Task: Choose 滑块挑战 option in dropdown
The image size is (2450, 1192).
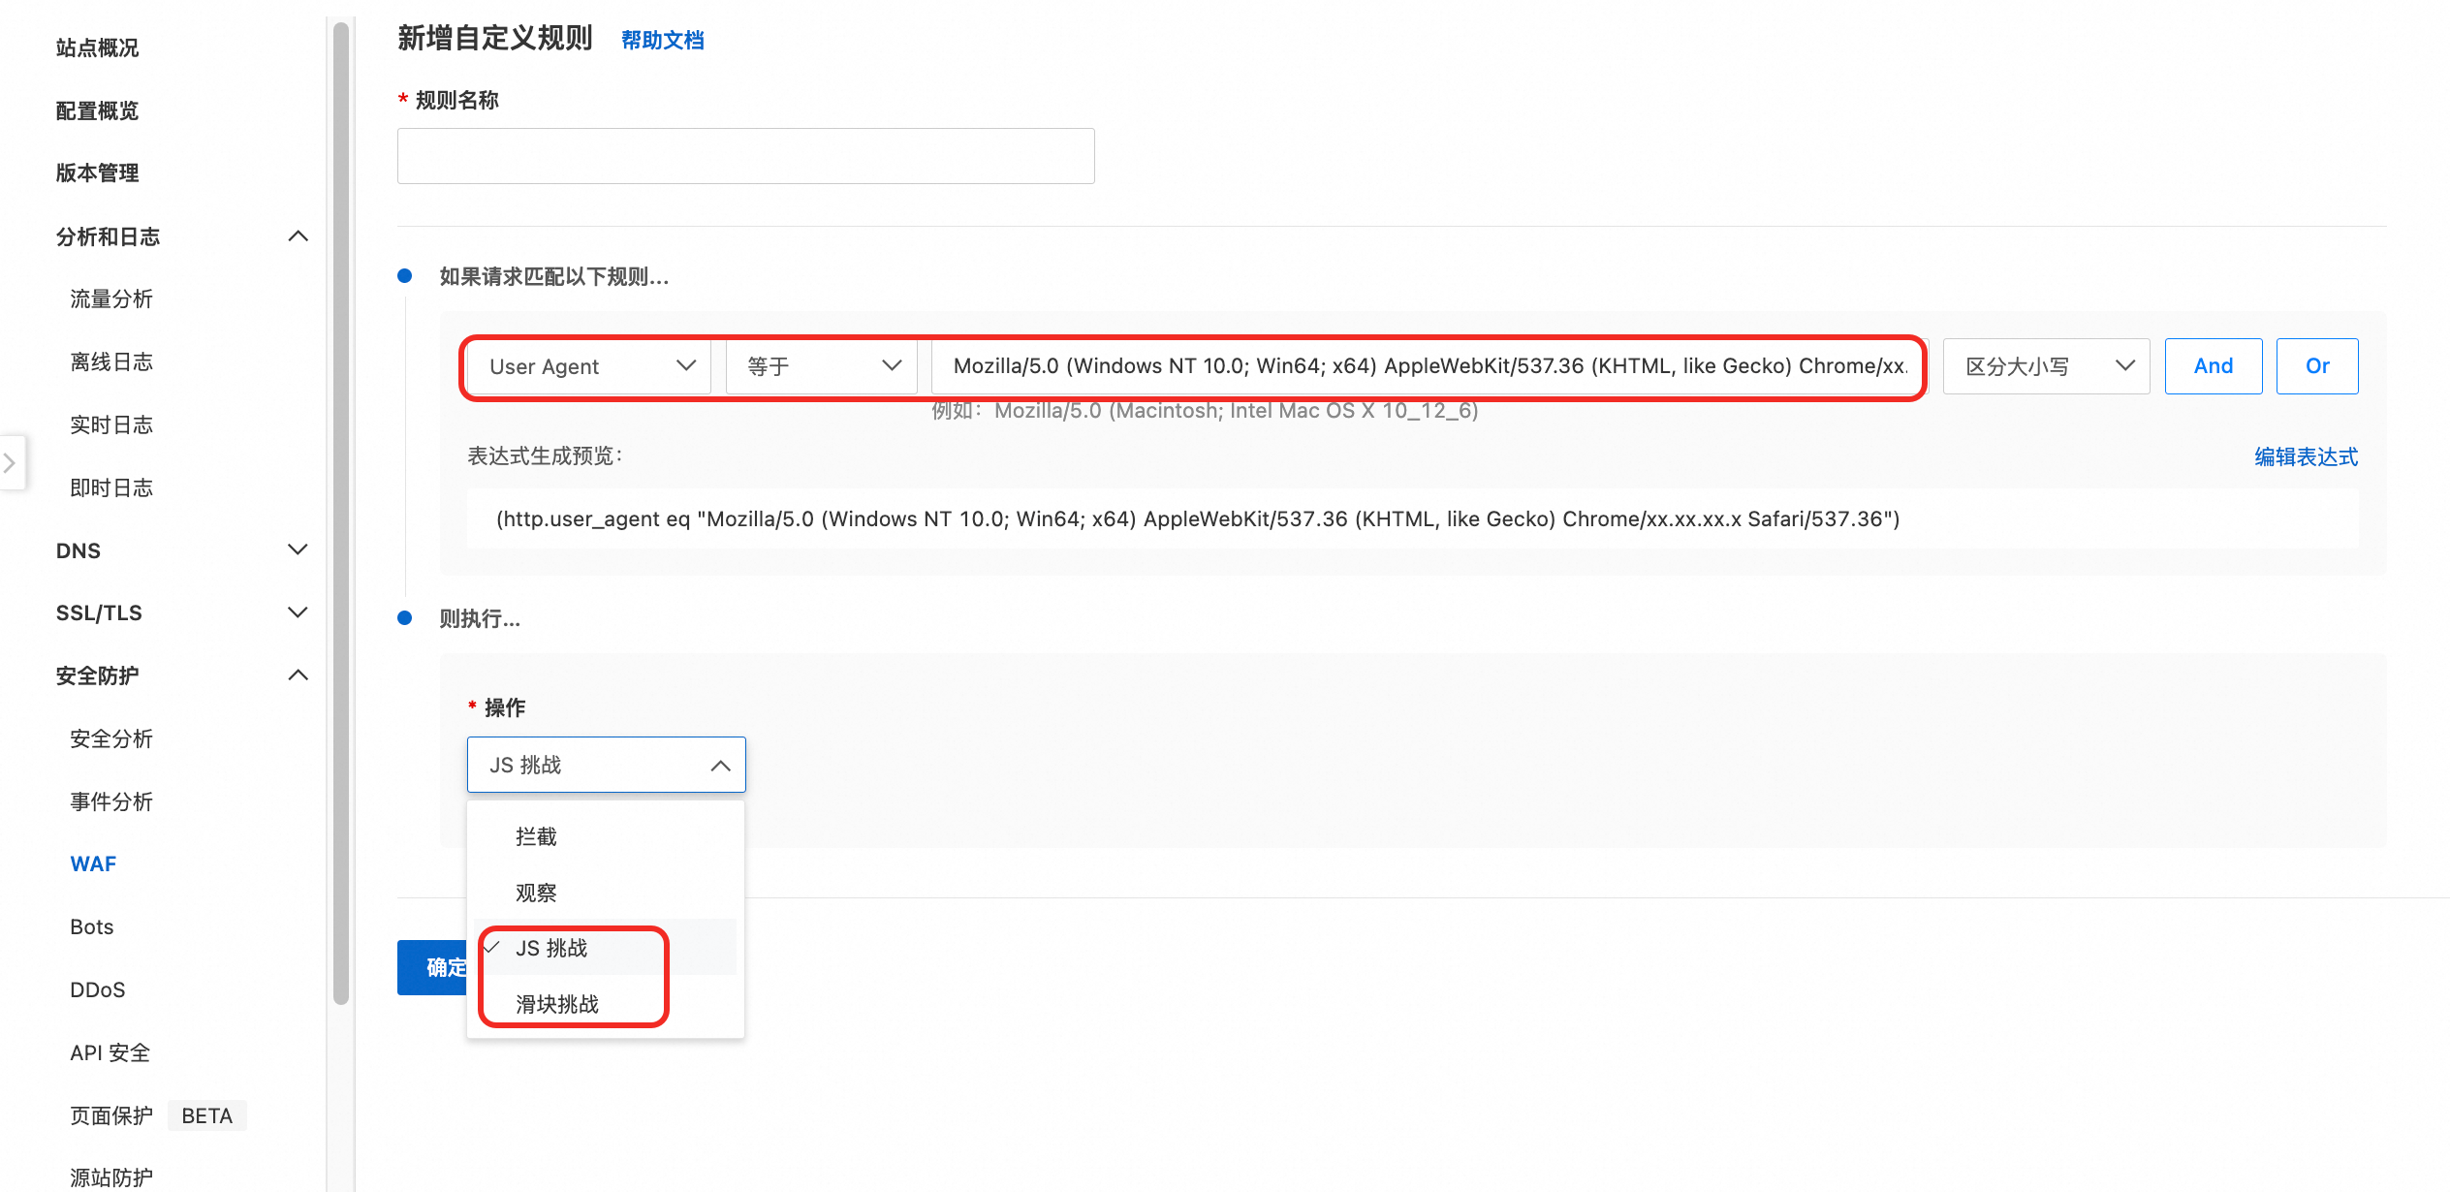Action: [x=557, y=1004]
